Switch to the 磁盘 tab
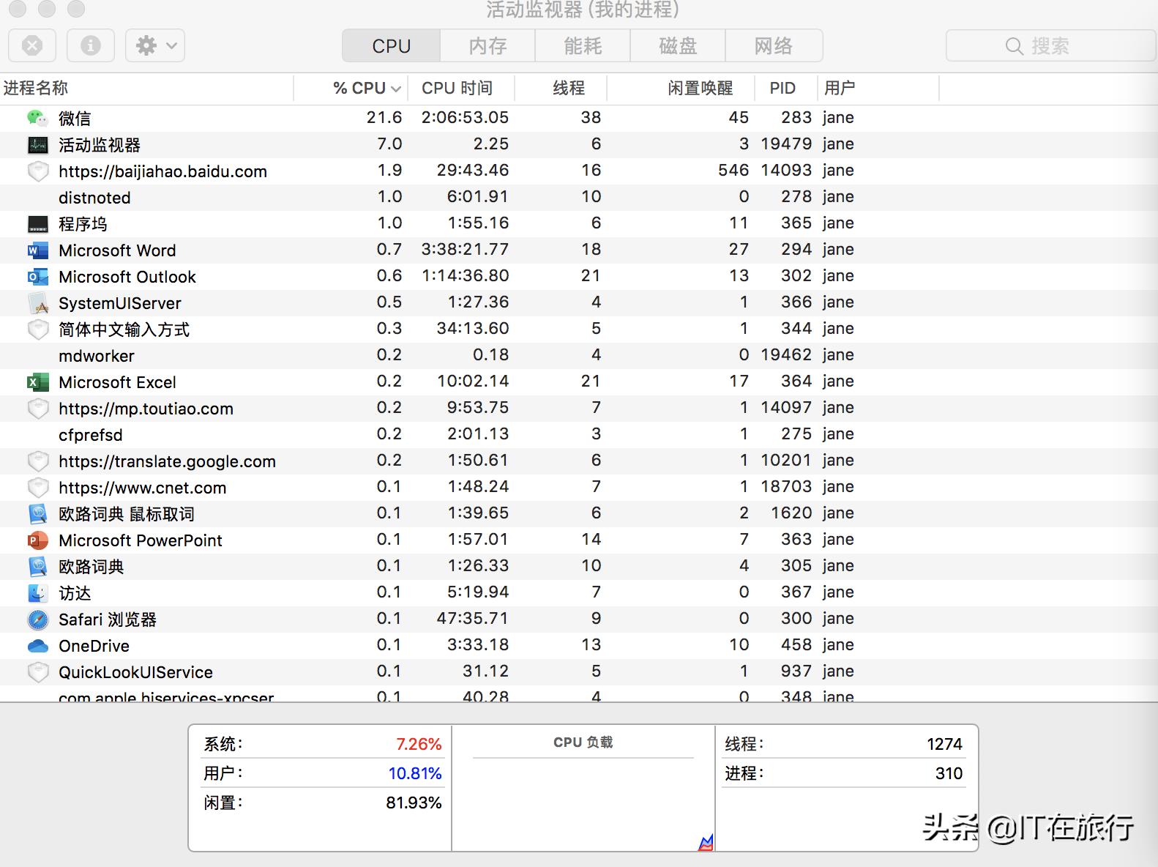The width and height of the screenshot is (1158, 867). (x=678, y=45)
